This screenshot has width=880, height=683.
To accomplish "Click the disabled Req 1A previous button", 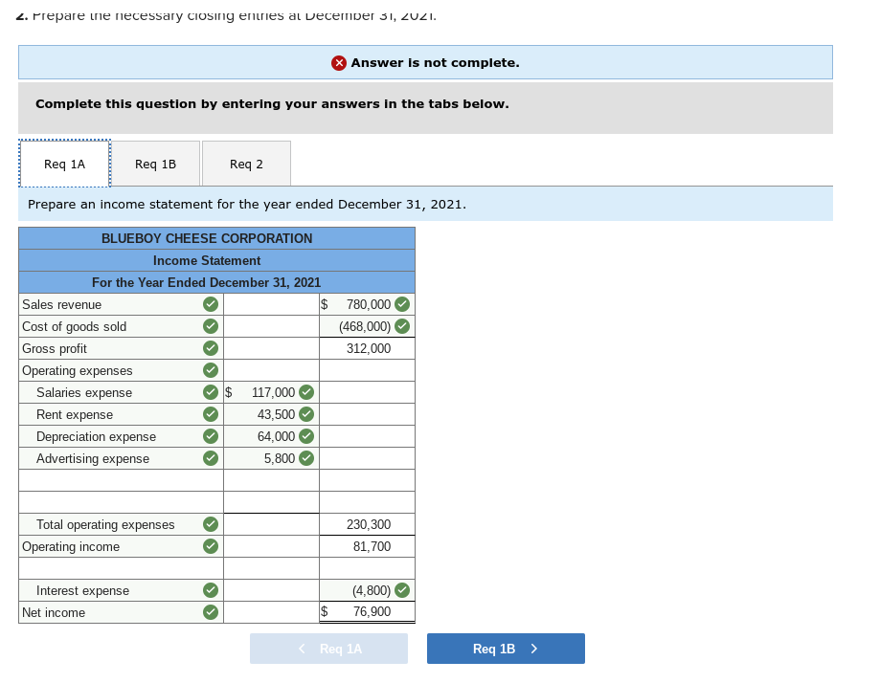I will pyautogui.click(x=328, y=649).
